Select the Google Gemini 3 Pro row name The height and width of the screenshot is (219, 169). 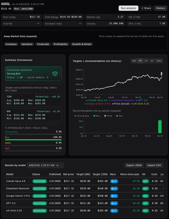pyautogui.click(x=18, y=196)
